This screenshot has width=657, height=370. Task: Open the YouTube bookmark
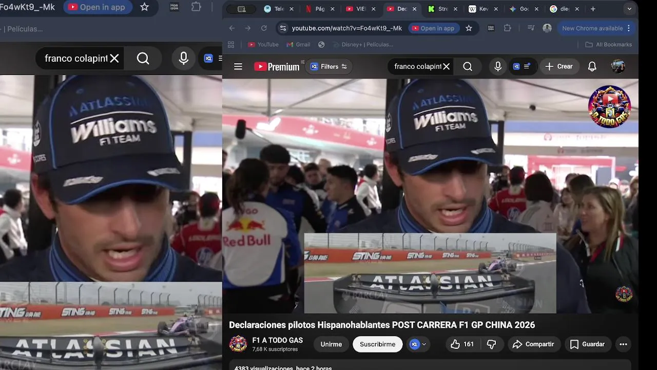263,45
